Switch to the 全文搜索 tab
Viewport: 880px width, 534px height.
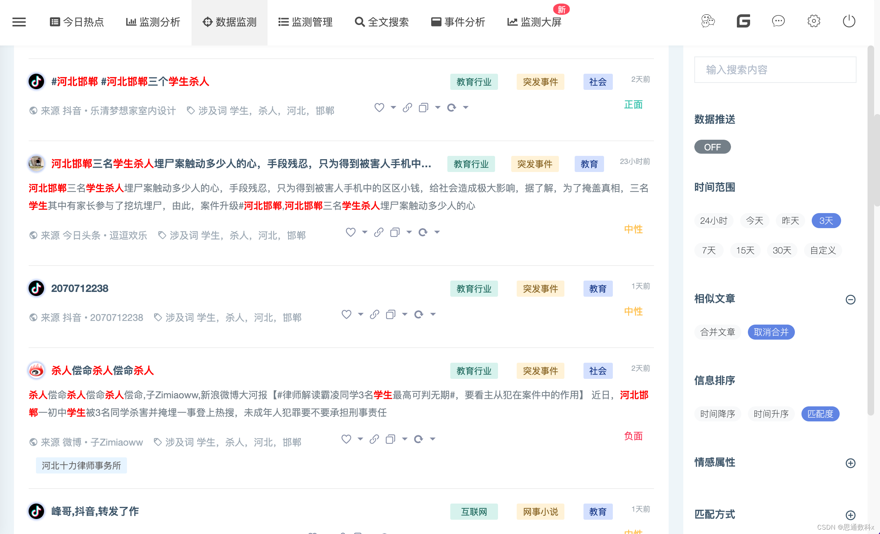click(x=382, y=22)
